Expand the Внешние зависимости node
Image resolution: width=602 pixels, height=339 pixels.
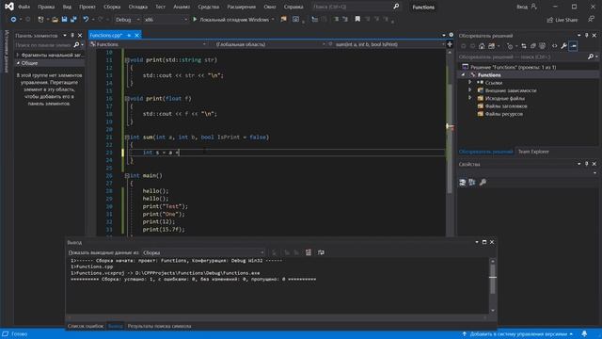[470, 90]
